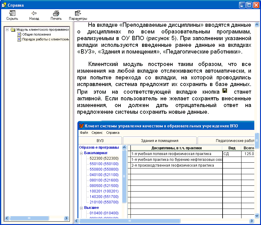The image size is (261, 225).
Task: Click the navigation pane horizontal scrollbar thumb
Action: pyautogui.click(x=29, y=218)
